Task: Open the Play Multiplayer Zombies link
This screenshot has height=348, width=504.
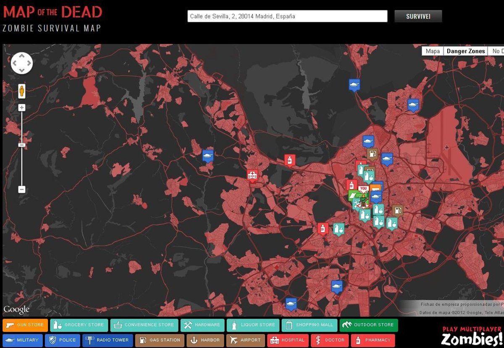Action: (x=472, y=335)
